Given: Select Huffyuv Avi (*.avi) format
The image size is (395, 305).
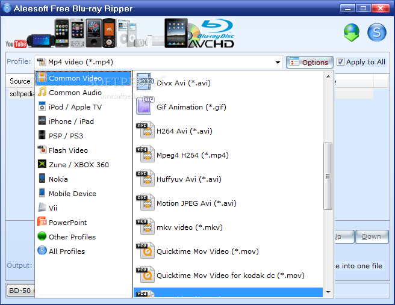Looking at the screenshot, I should [x=228, y=179].
